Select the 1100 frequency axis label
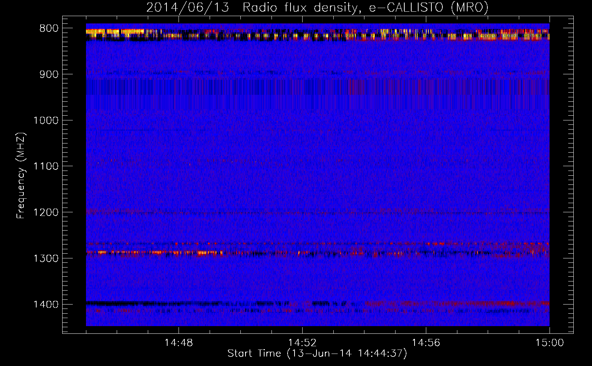592x366 pixels. pos(46,166)
